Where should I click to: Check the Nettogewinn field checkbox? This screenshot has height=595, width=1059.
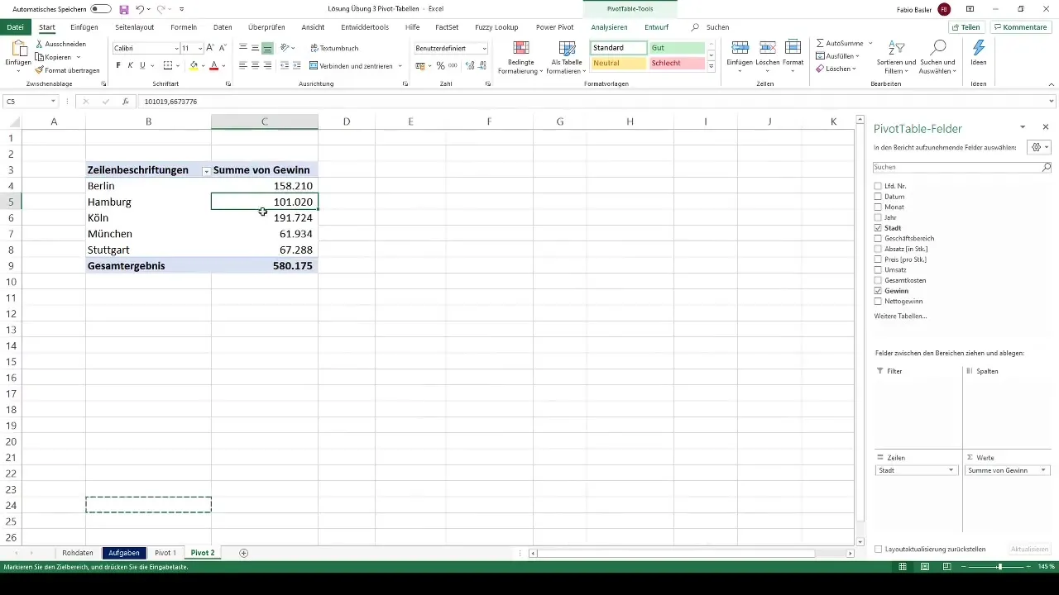point(878,302)
